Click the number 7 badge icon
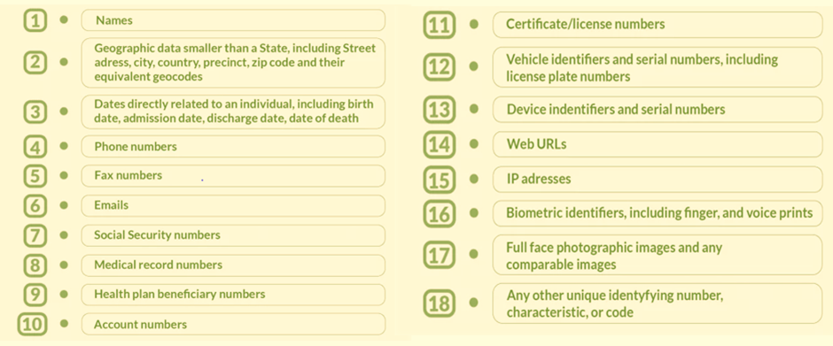This screenshot has width=833, height=346. (x=35, y=235)
